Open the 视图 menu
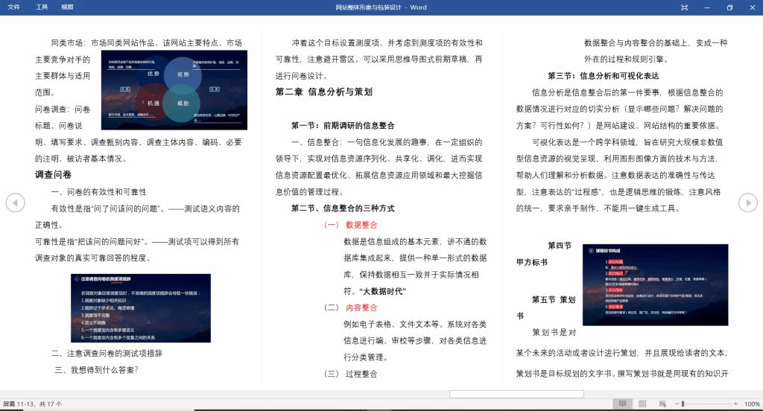The width and height of the screenshot is (763, 411). point(67,7)
